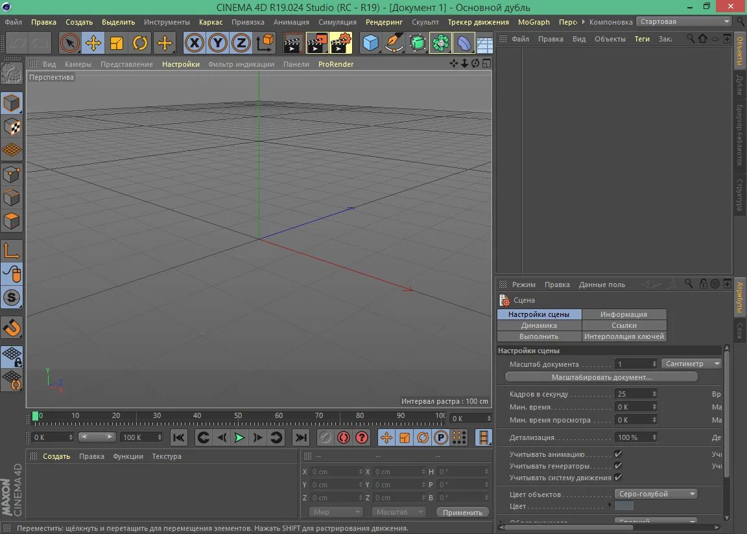Open the floor/environment objects icon
Image resolution: width=747 pixels, height=534 pixels.
coord(484,44)
